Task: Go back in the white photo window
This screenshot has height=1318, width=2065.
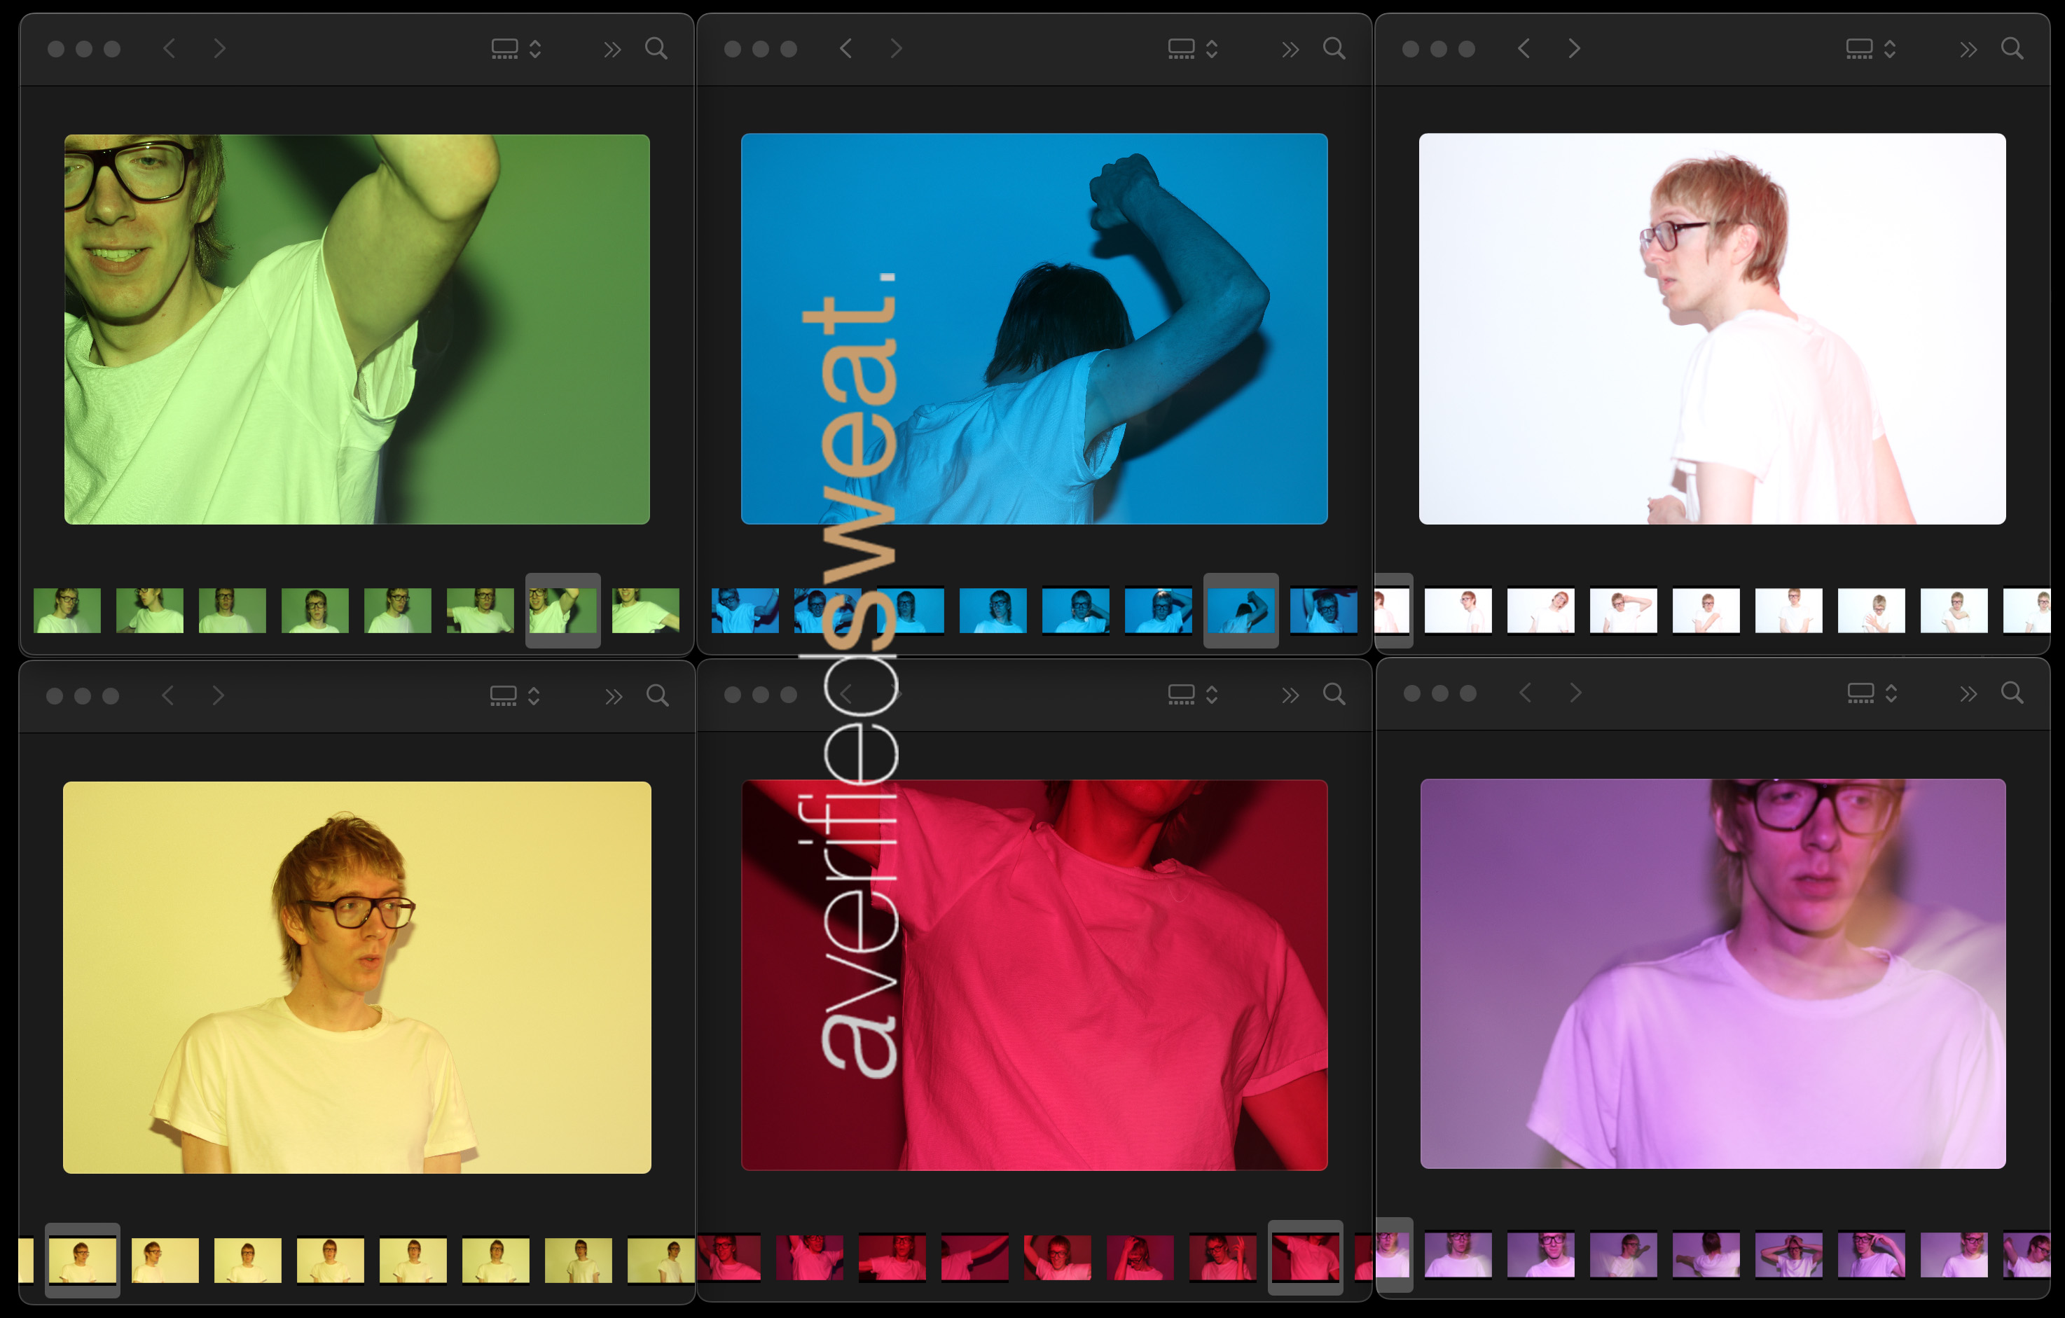Action: click(1523, 49)
